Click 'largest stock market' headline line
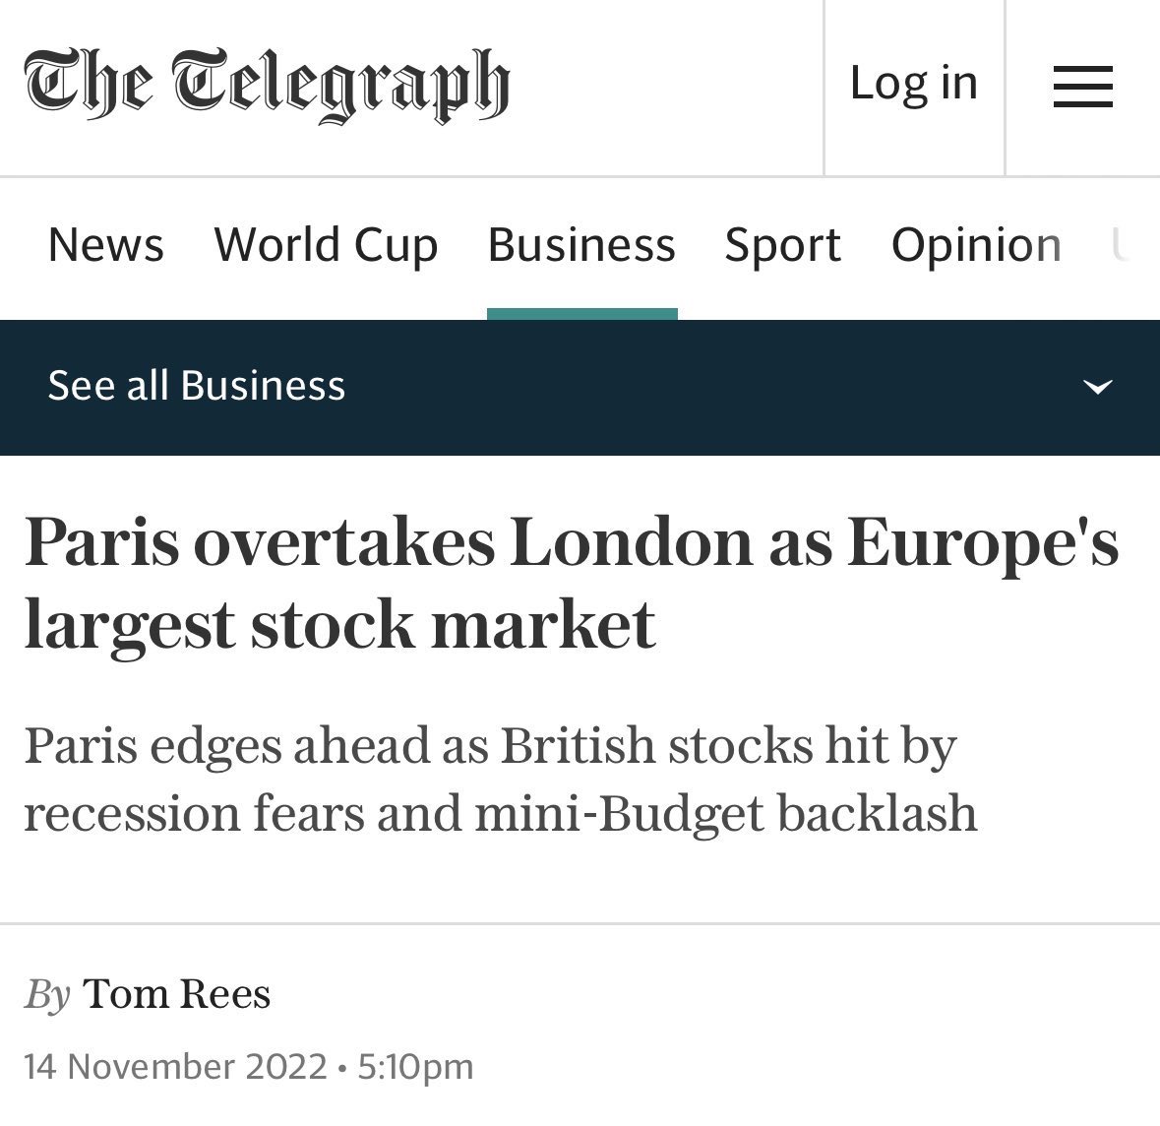 tap(339, 625)
